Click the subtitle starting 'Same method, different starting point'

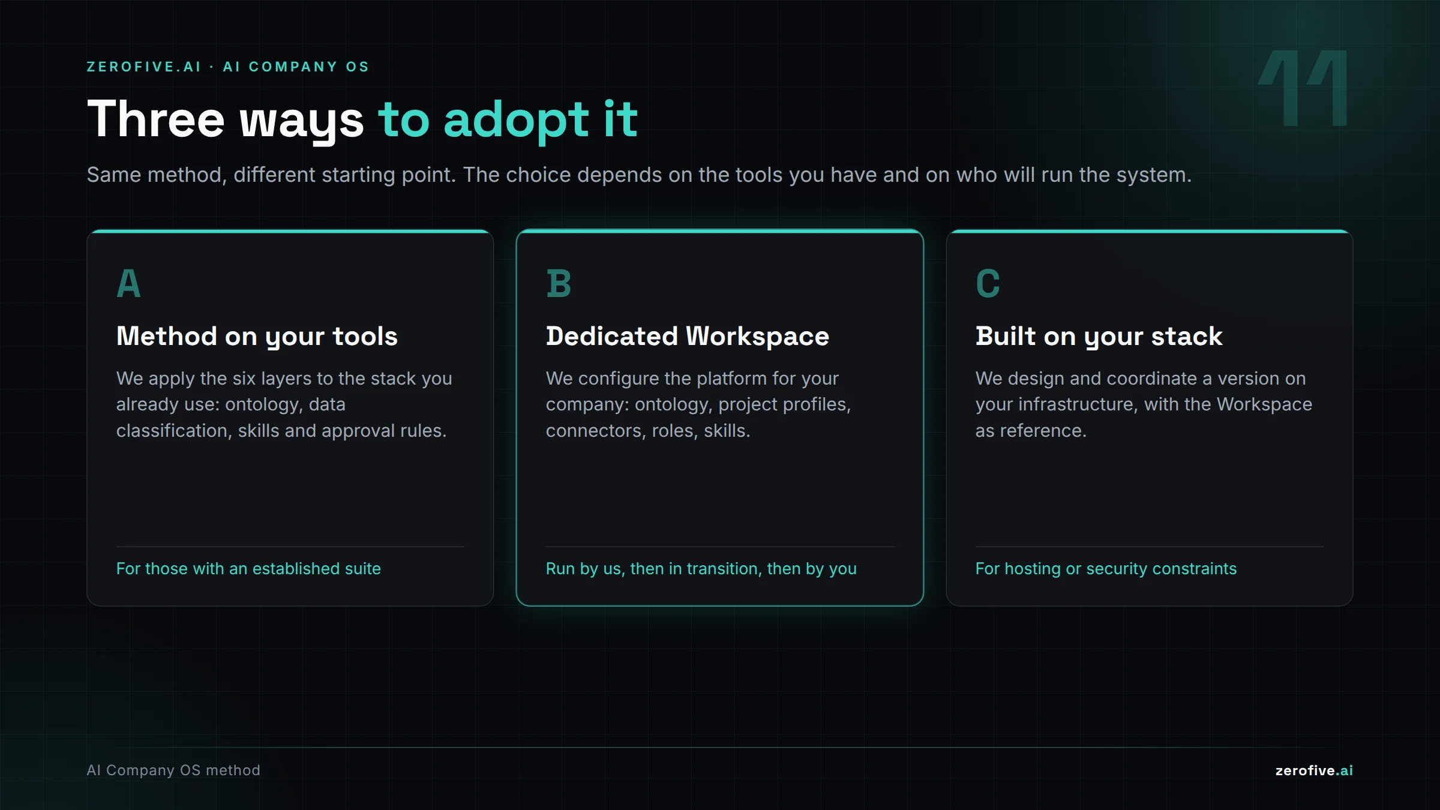click(639, 175)
